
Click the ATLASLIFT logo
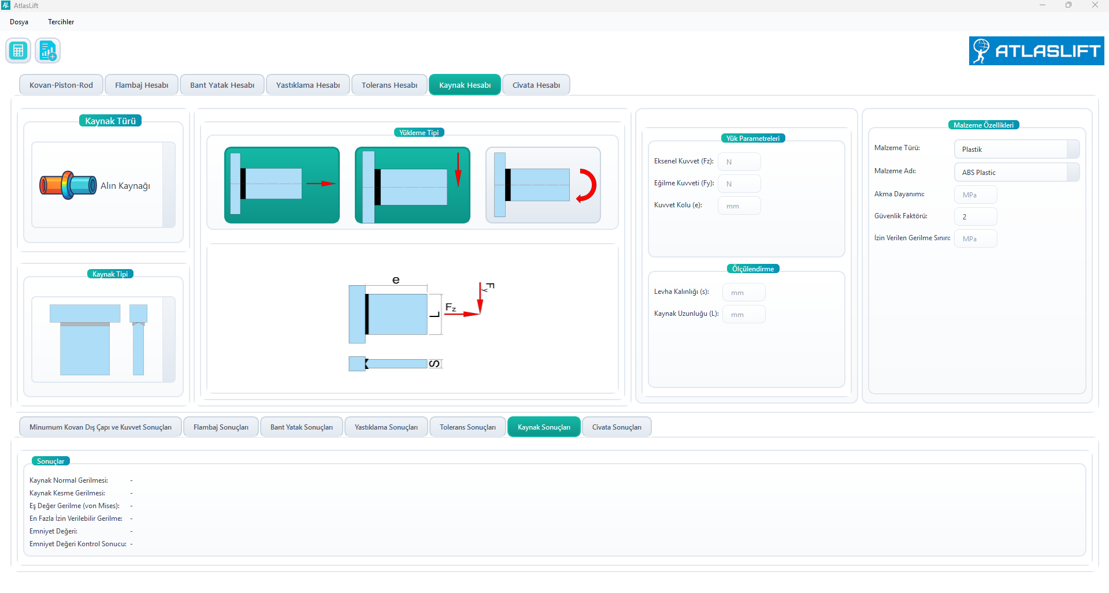click(1036, 51)
